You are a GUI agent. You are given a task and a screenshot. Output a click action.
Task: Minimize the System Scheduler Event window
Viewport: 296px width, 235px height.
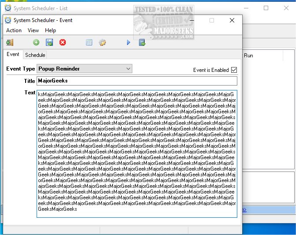192,20
